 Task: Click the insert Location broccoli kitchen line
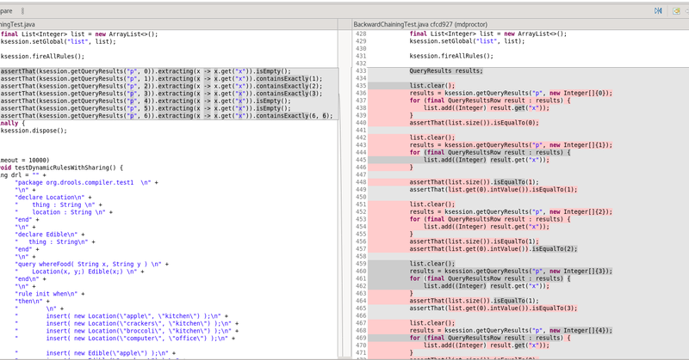[x=127, y=331]
